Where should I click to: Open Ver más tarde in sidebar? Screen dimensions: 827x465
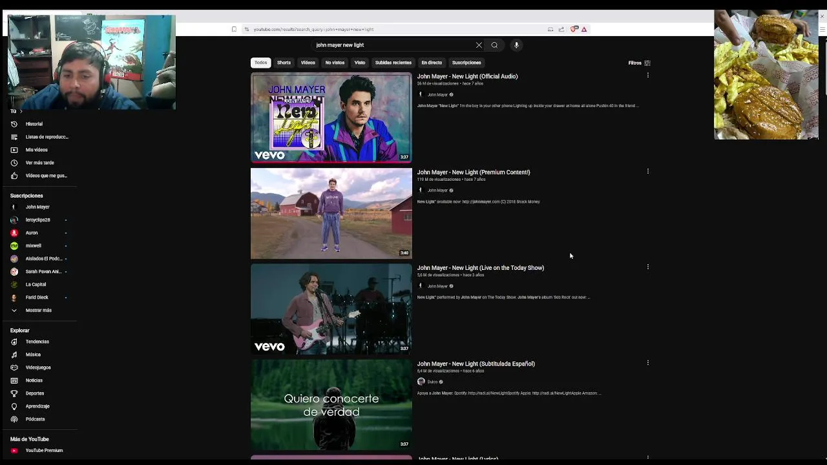[39, 163]
